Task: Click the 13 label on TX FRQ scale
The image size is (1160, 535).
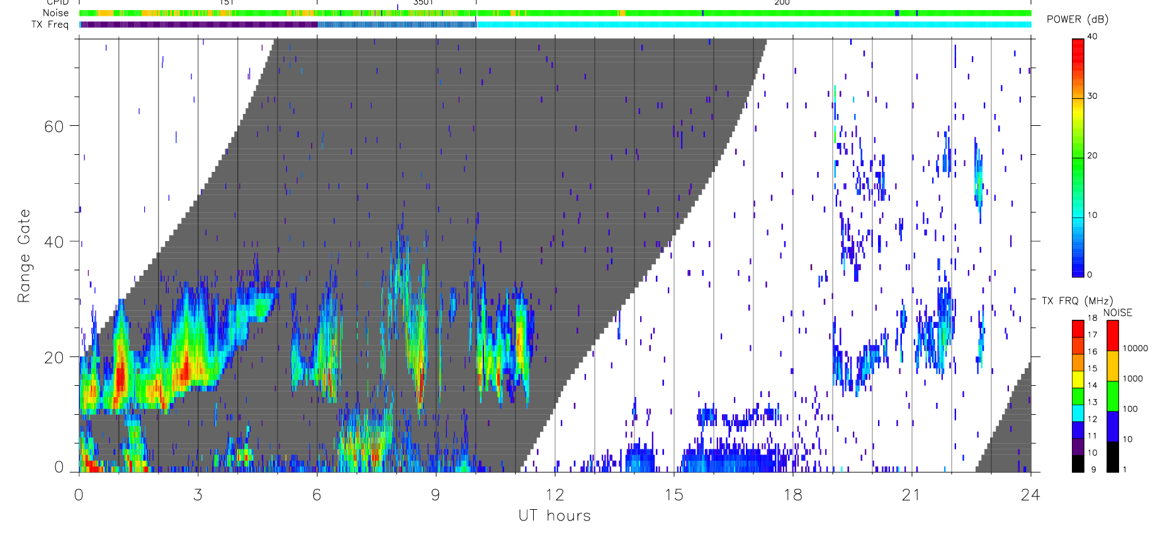Action: (x=1092, y=402)
